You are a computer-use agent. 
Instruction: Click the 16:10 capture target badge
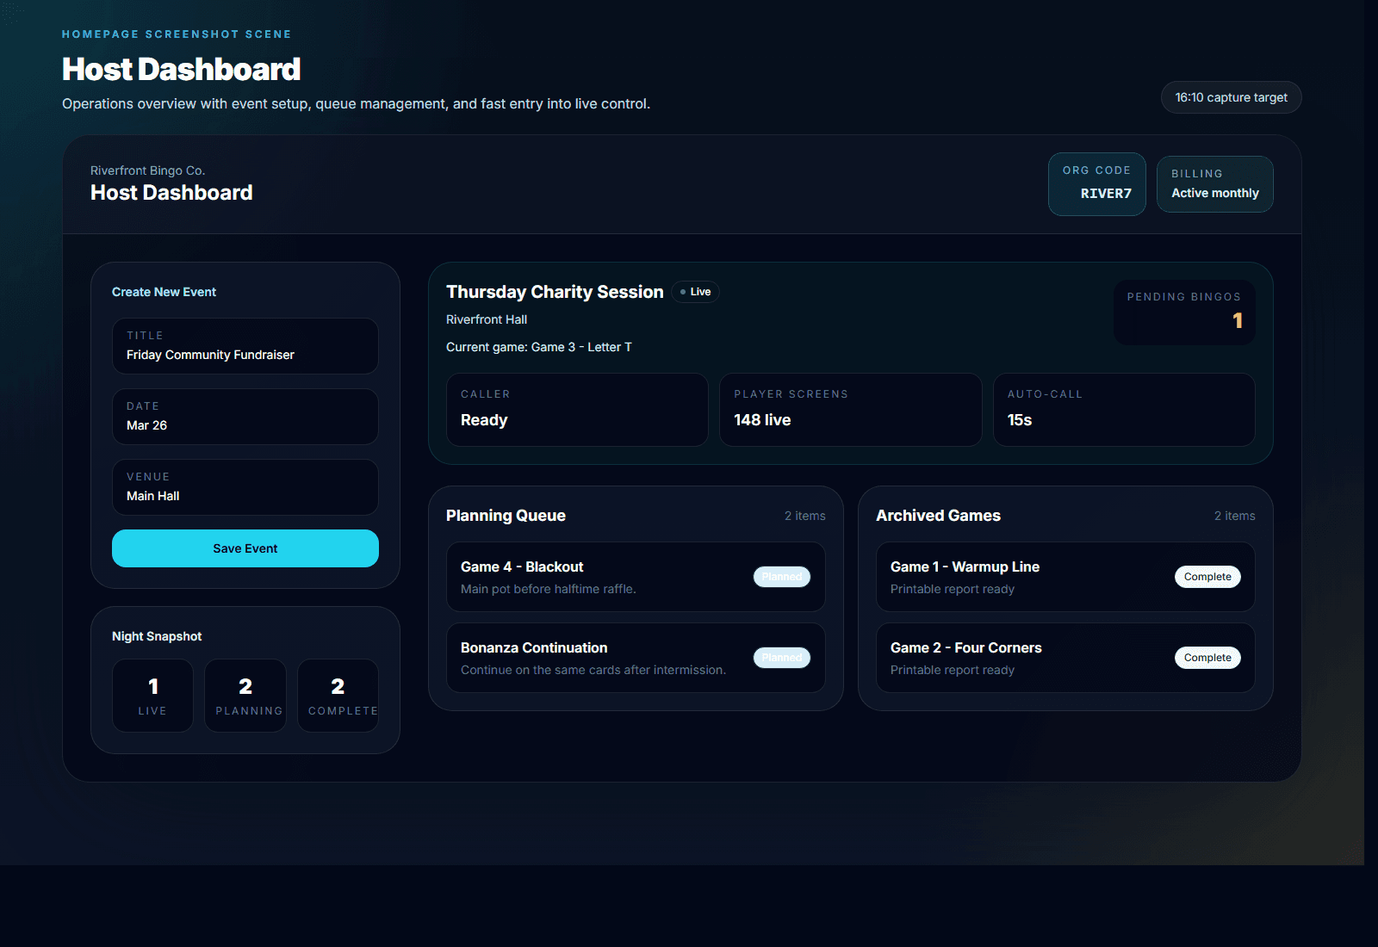click(x=1231, y=97)
